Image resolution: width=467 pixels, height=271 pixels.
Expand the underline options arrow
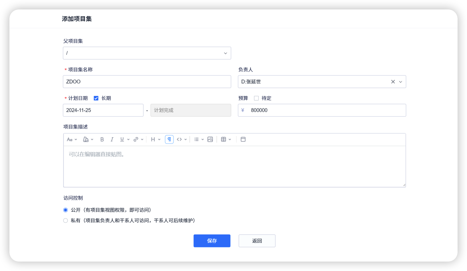[x=128, y=139]
